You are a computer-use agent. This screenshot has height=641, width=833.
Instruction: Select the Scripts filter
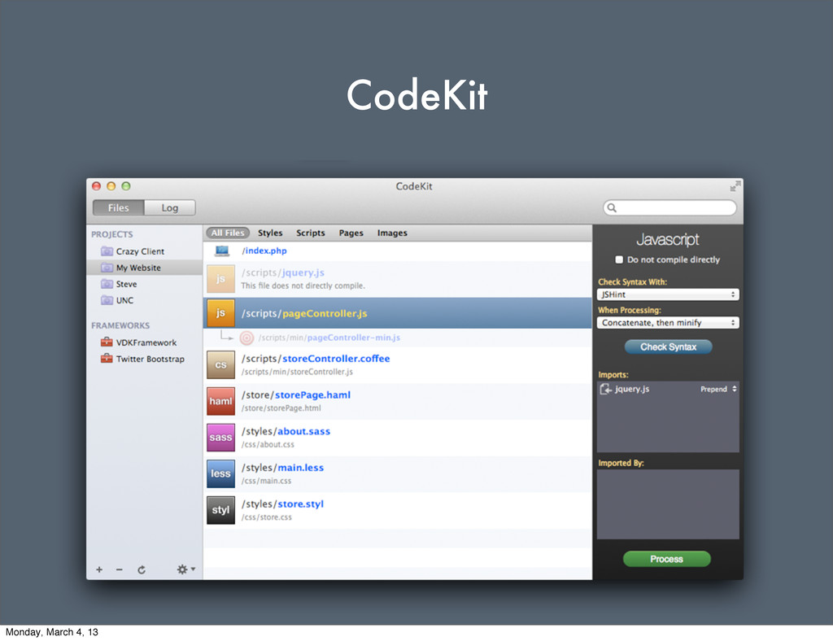click(x=311, y=233)
